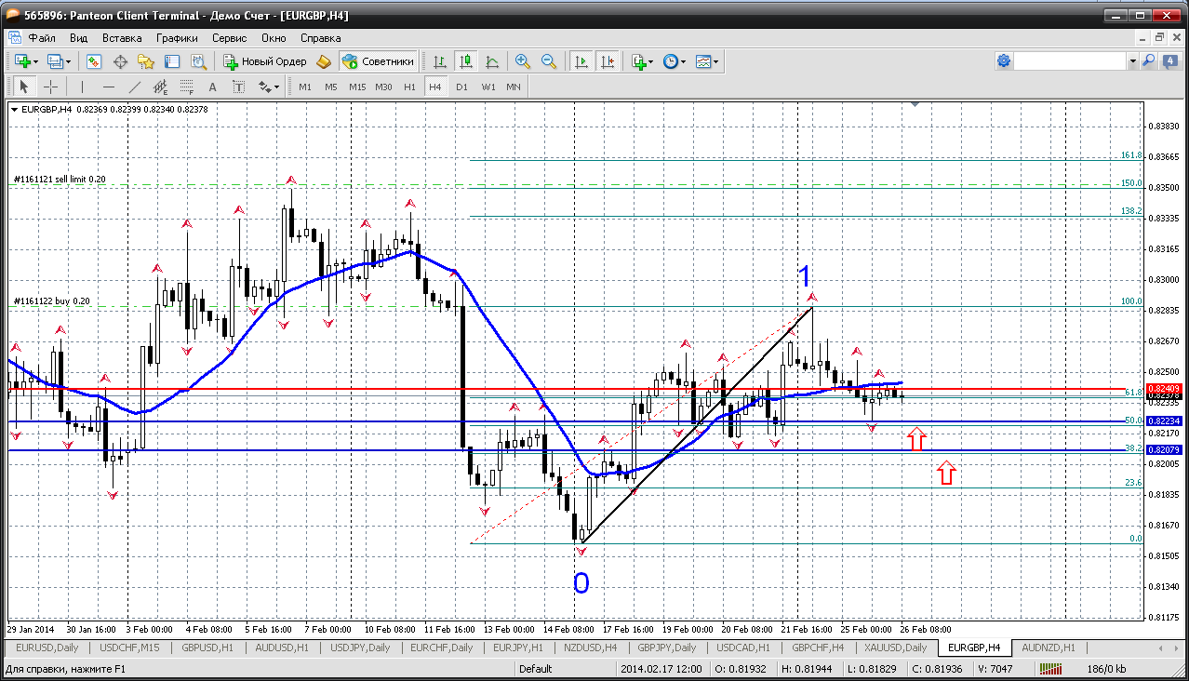Click the Новый Ордер button
Viewport: 1189px width, 681px height.
pyautogui.click(x=264, y=61)
